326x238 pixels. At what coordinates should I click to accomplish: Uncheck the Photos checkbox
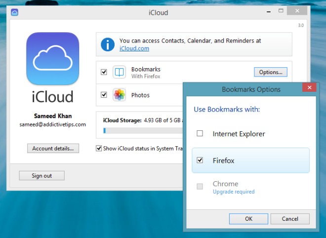pyautogui.click(x=104, y=95)
